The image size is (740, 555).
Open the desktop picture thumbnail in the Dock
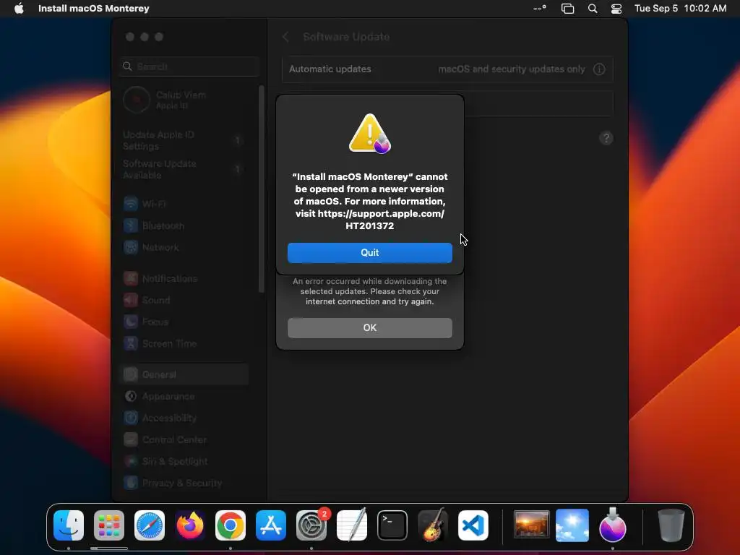tap(531, 525)
